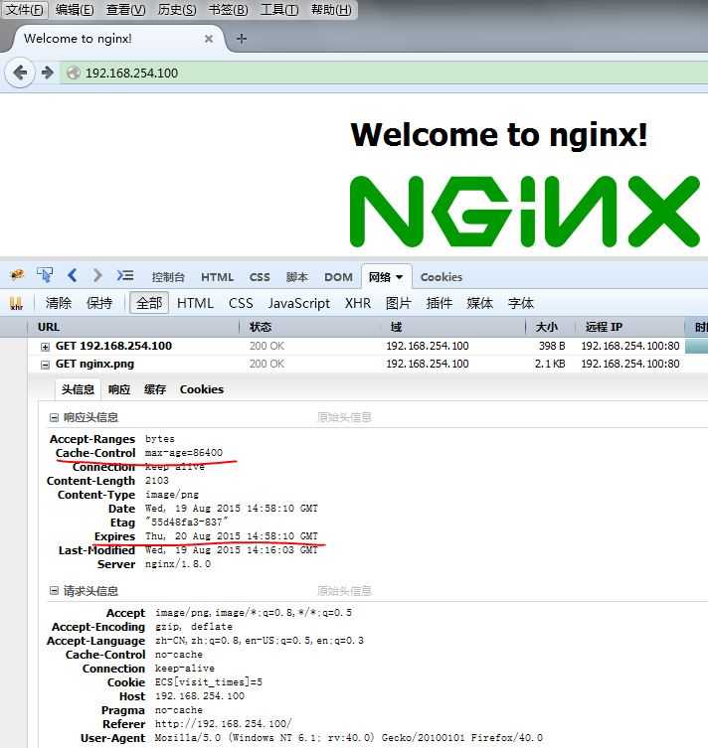Collapse the GET nginx.png request
Screen dimensions: 708x748
click(x=45, y=365)
